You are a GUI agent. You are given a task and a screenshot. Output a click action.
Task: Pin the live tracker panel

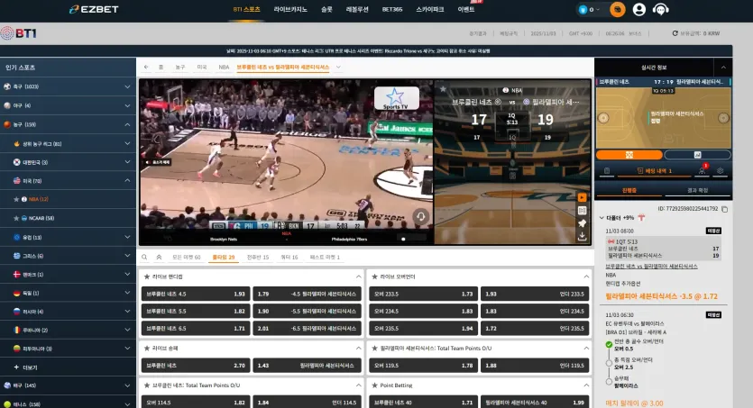582,223
